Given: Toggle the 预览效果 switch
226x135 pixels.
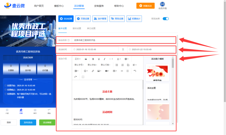Looking at the screenshot, I should [166, 19].
